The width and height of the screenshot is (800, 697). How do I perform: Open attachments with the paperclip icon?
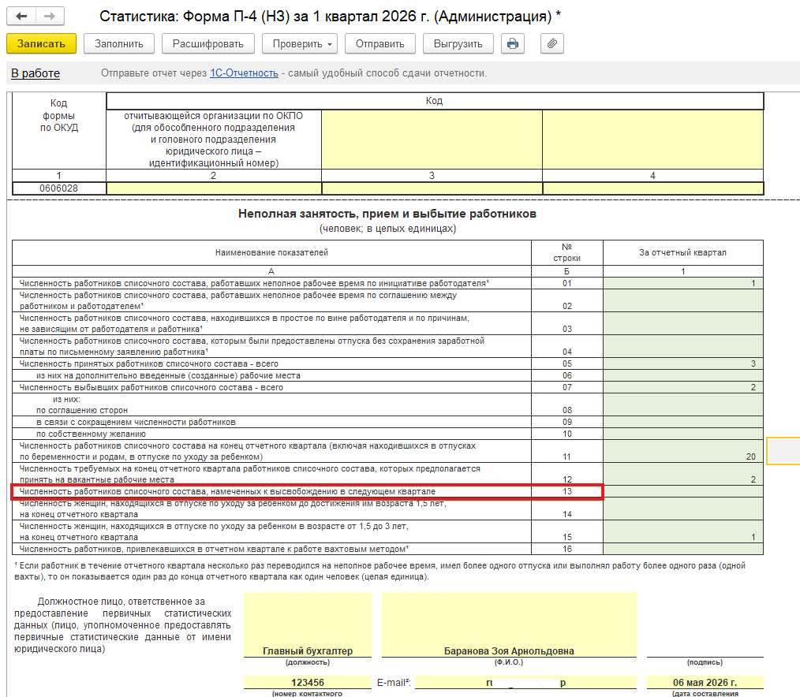coord(552,43)
